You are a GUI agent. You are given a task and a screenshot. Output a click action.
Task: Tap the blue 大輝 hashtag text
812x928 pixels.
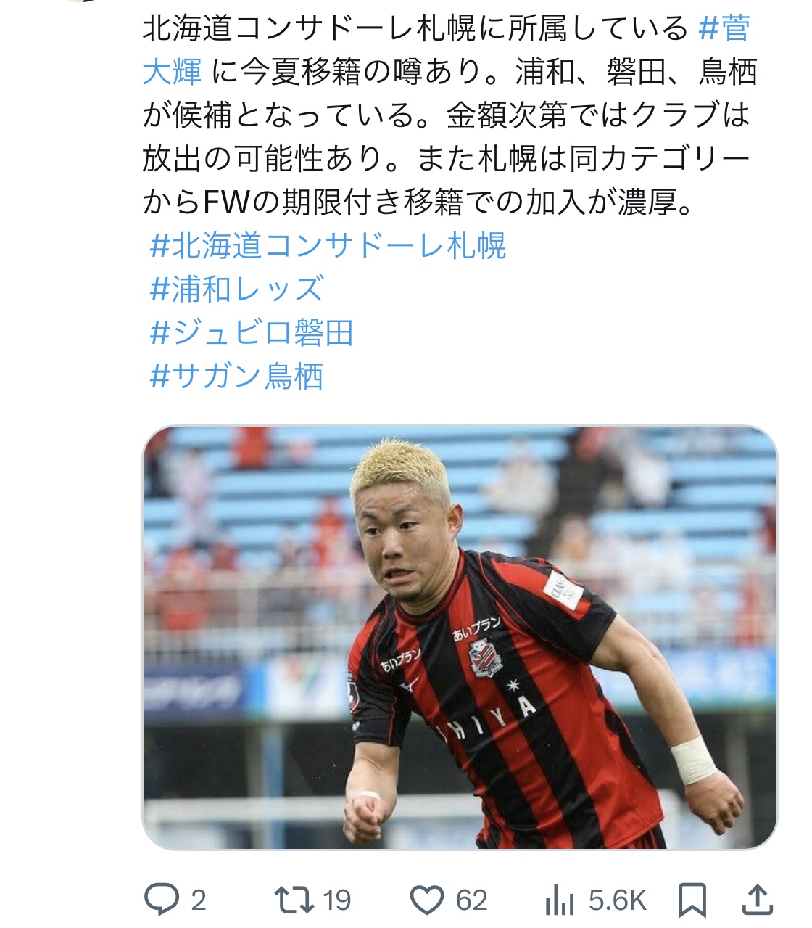coord(172,72)
